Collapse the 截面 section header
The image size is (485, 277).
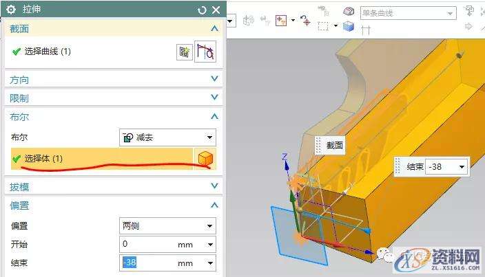click(x=215, y=29)
